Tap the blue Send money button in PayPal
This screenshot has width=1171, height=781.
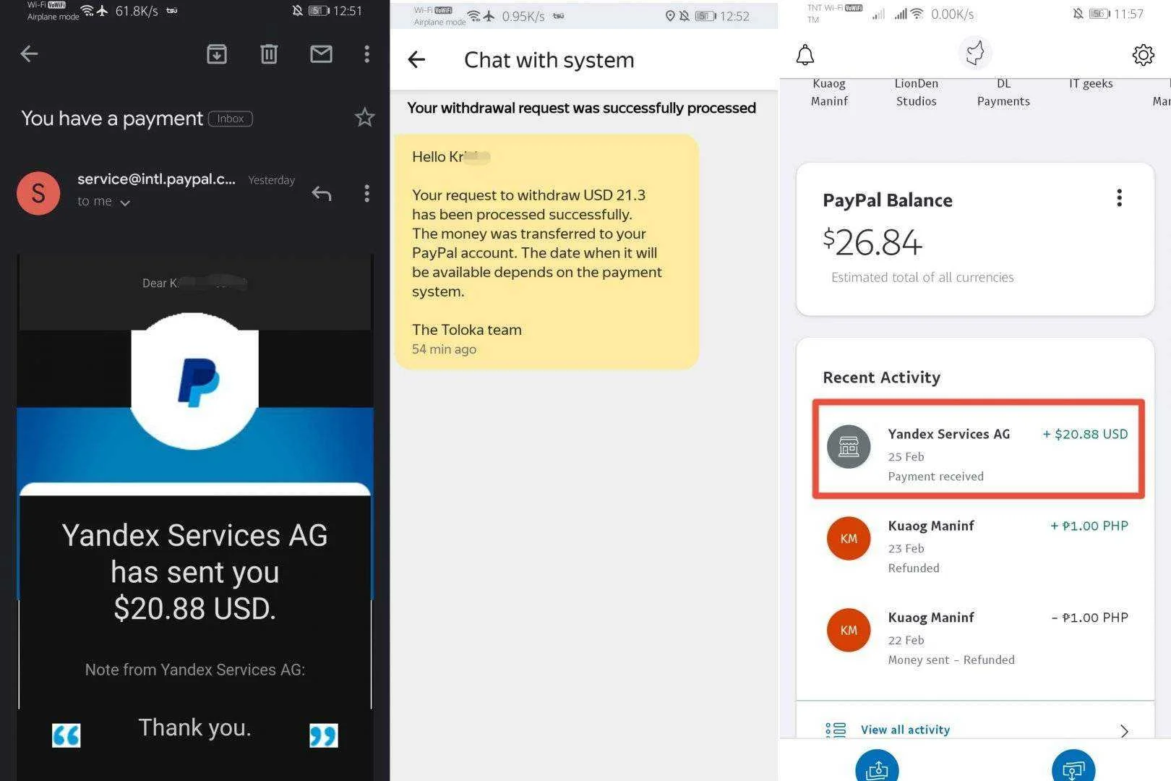click(x=877, y=767)
